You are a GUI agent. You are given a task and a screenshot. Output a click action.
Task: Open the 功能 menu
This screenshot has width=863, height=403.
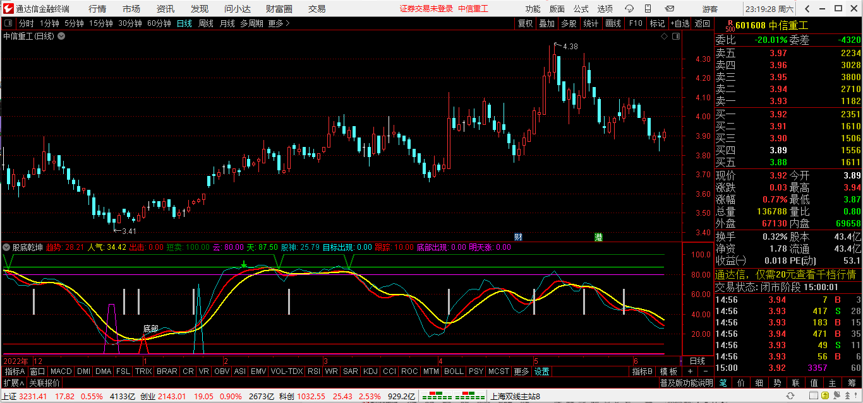[x=533, y=9]
